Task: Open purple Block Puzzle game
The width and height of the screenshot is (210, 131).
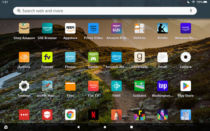Action: [163, 115]
